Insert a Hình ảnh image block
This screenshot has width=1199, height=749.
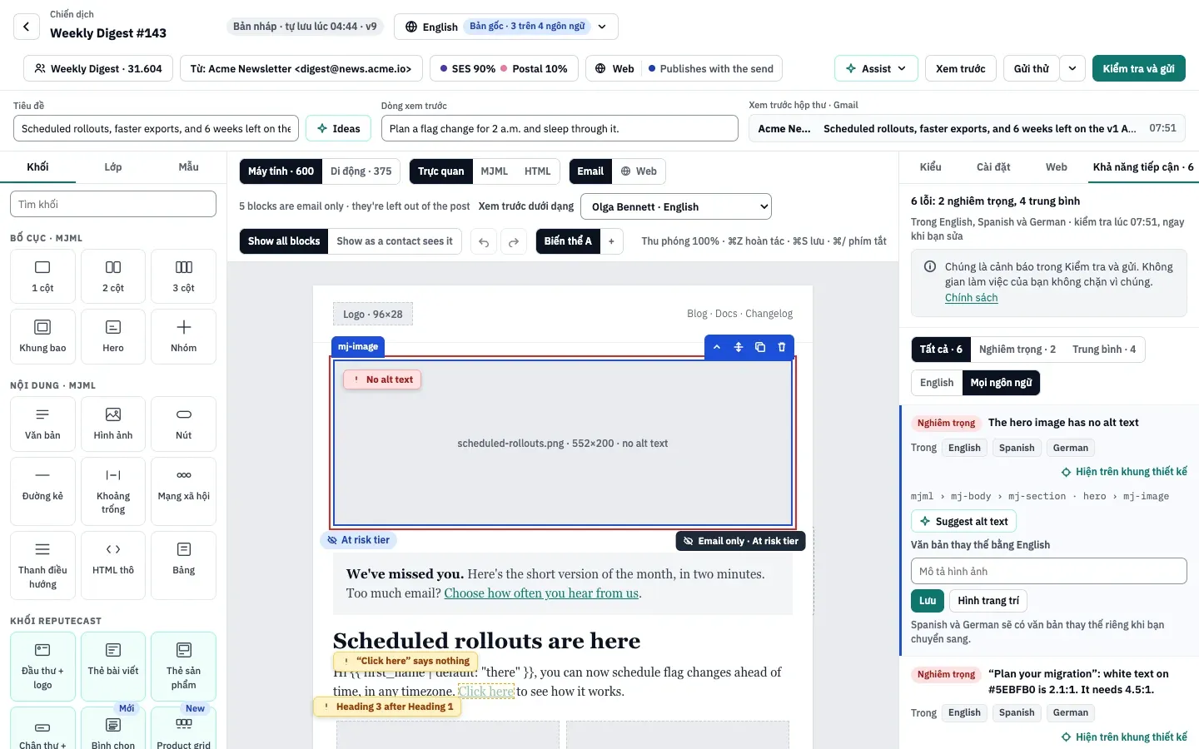[x=113, y=424]
